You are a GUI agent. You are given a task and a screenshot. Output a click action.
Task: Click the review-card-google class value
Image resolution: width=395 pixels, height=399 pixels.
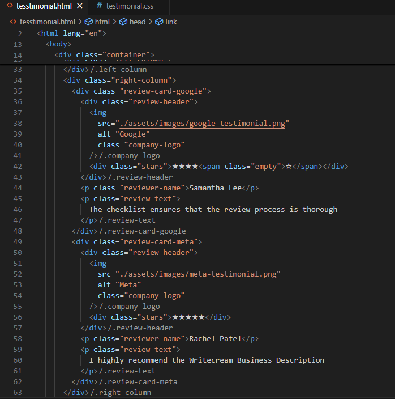click(x=164, y=91)
